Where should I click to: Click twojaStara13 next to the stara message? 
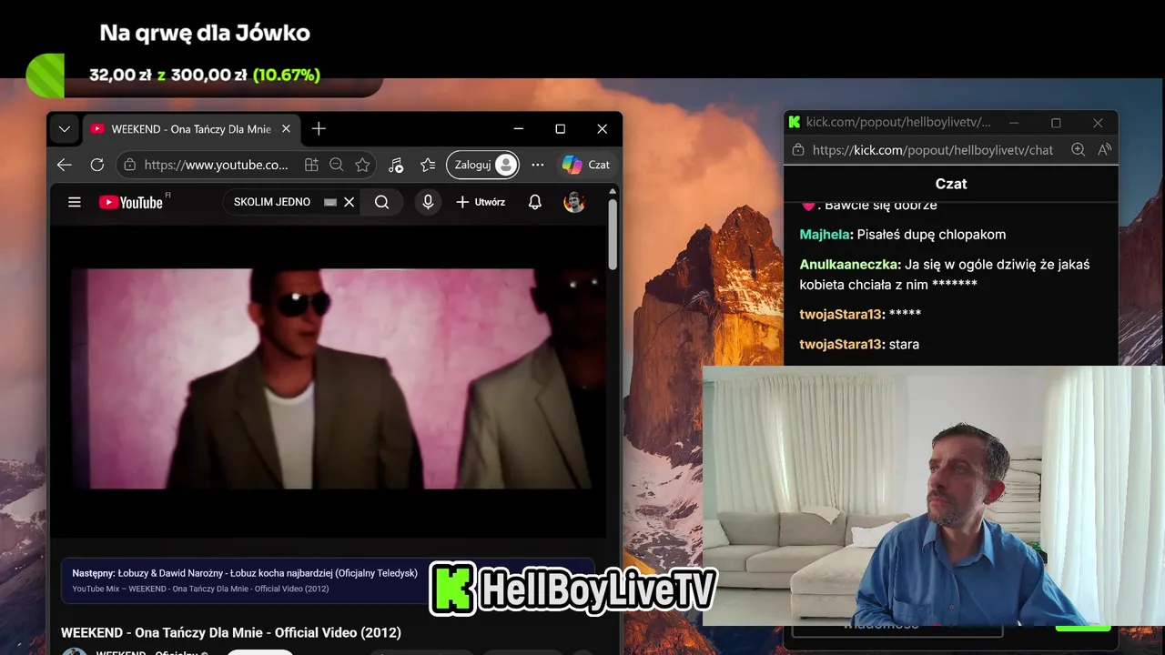point(840,344)
